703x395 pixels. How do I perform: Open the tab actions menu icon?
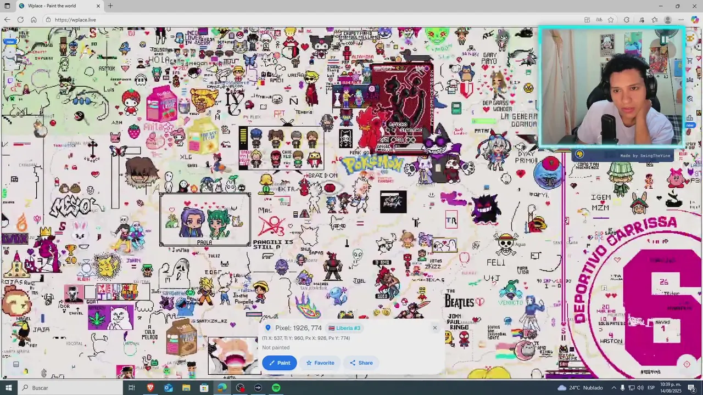[x=7, y=5]
